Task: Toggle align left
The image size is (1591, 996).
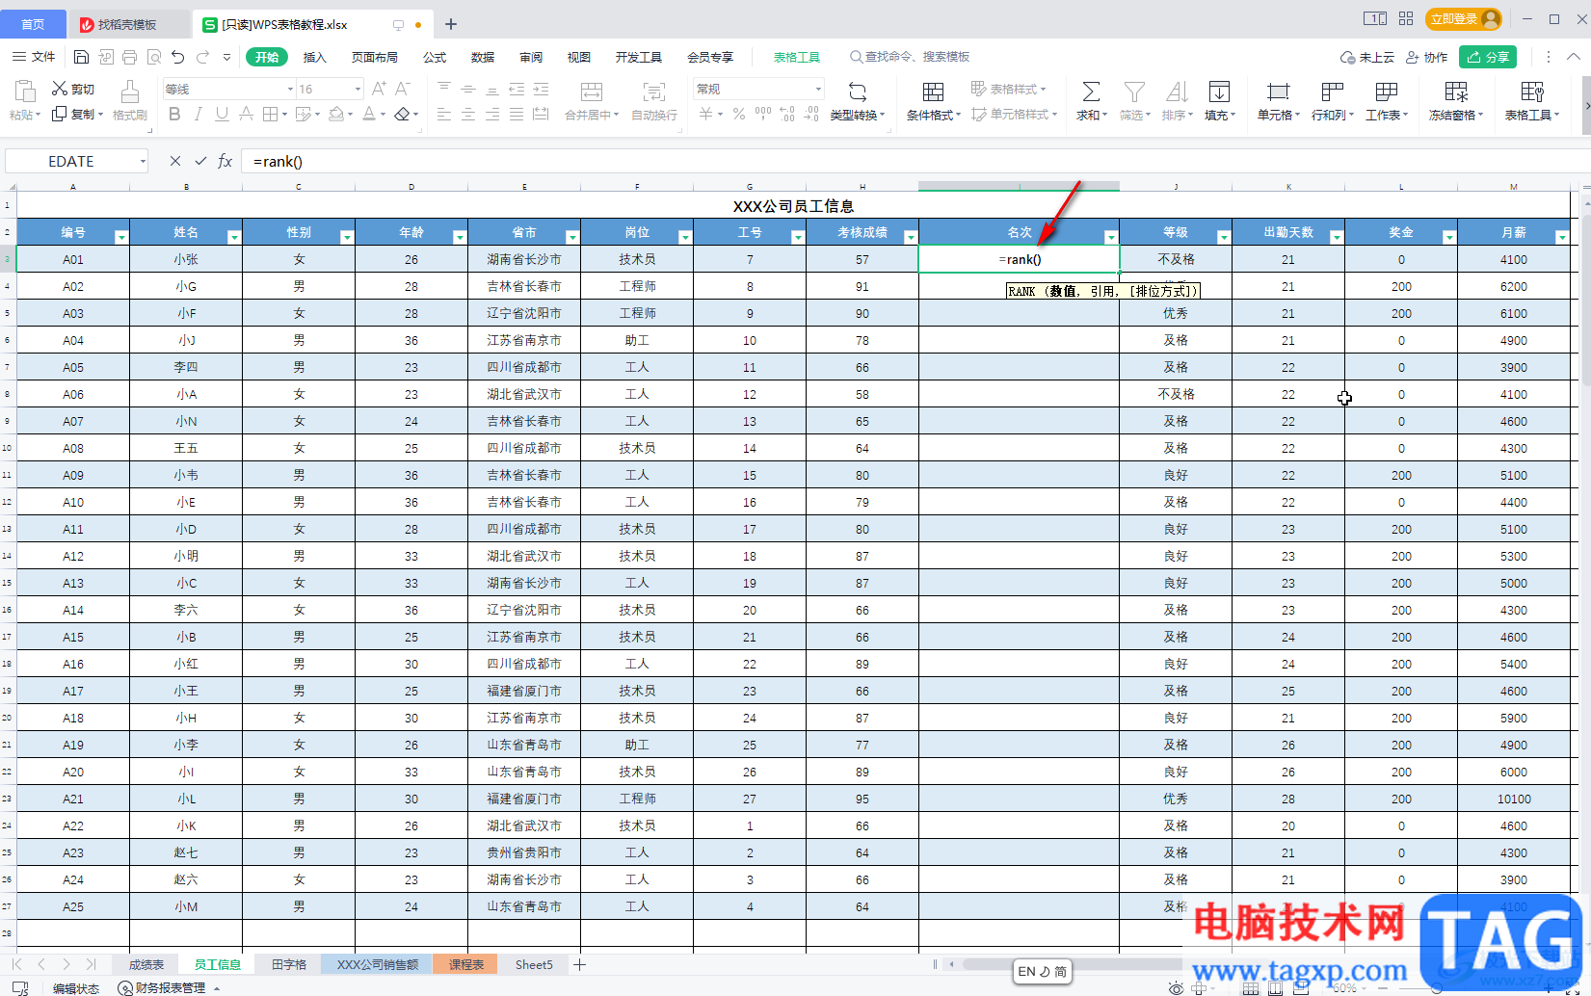Action: tap(444, 114)
